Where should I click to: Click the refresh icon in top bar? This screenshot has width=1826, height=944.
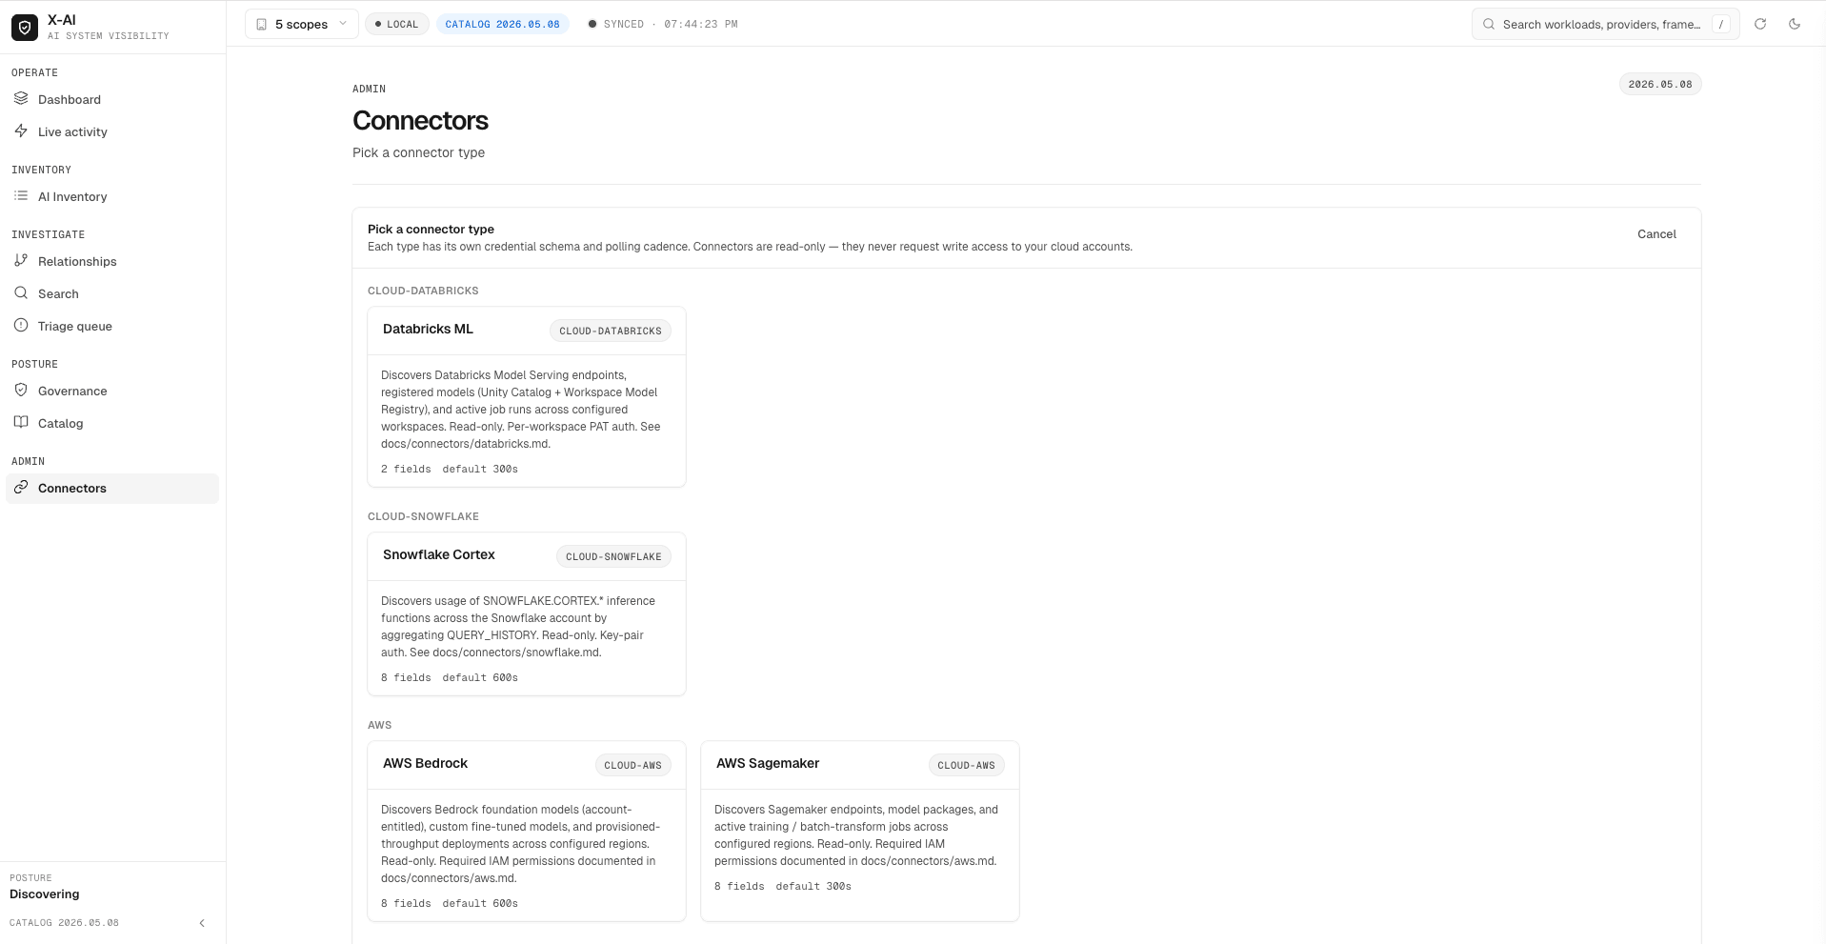coord(1760,24)
